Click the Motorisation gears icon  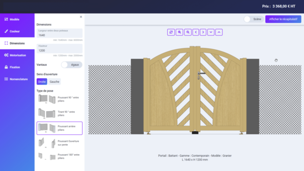pos(6,55)
